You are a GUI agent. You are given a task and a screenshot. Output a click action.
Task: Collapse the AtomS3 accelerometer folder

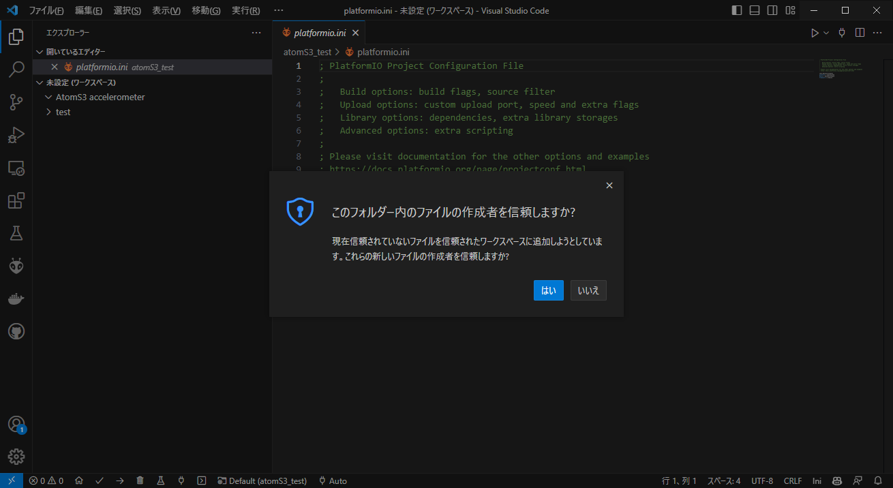click(48, 97)
